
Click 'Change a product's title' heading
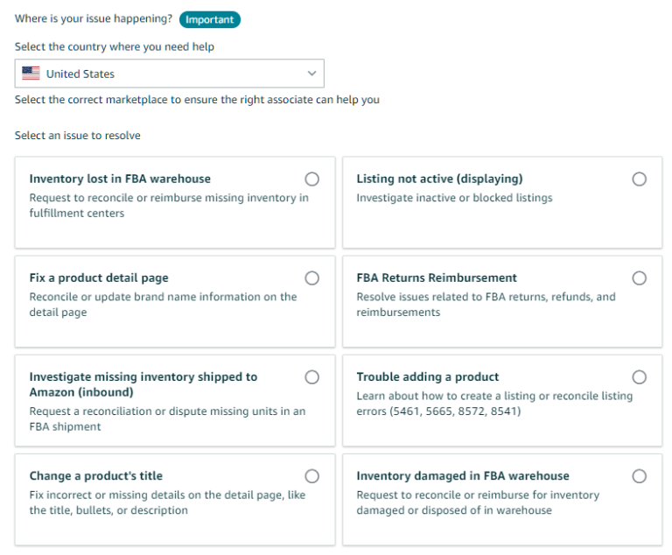point(96,476)
